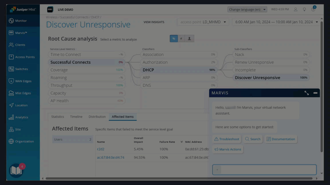Click plus icon in Marvis input
Image resolution: width=330 pixels, height=185 pixels.
point(217,170)
